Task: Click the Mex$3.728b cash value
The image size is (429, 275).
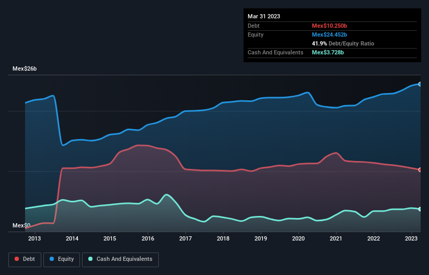Action: coord(328,52)
